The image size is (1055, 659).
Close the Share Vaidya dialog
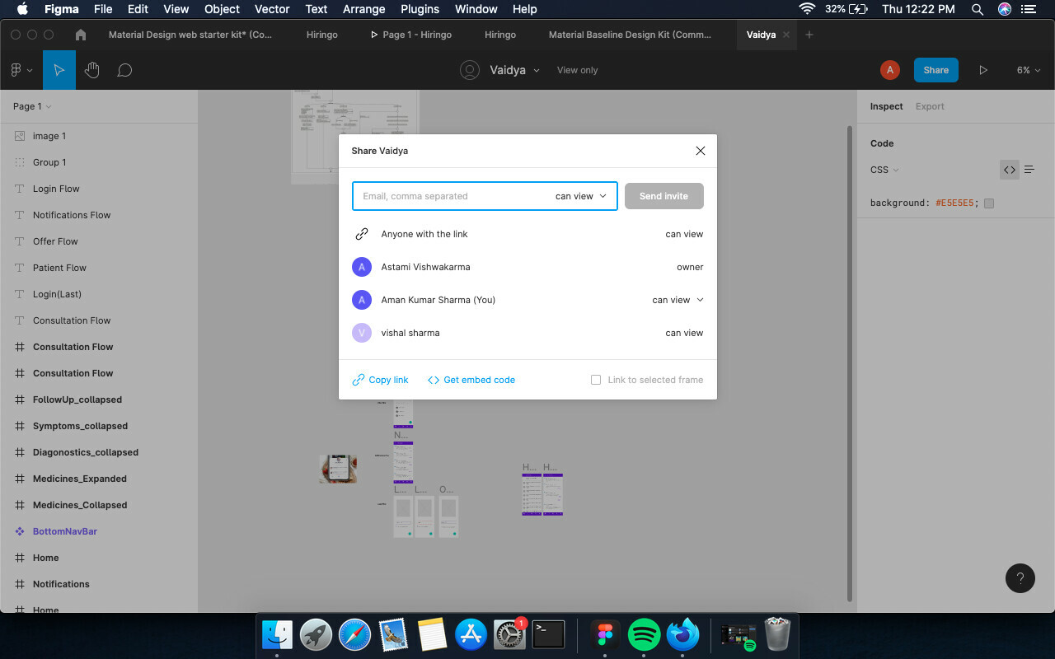point(701,151)
